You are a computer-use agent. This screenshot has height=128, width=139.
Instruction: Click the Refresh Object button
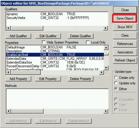coord(125,60)
